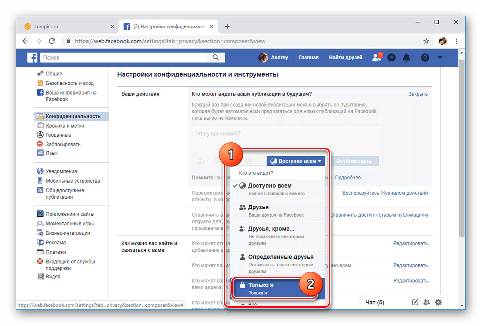Click the Facebook logo icon
This screenshot has width=482, height=326.
[x=32, y=58]
